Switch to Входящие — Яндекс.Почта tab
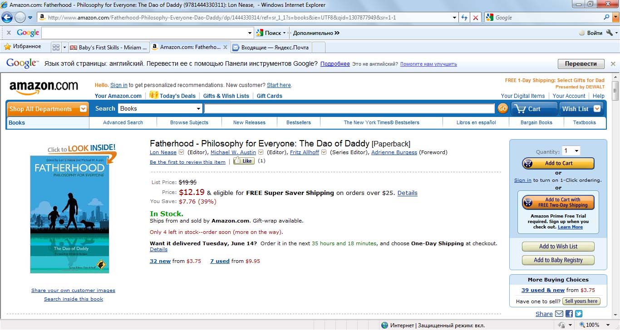 (x=271, y=47)
